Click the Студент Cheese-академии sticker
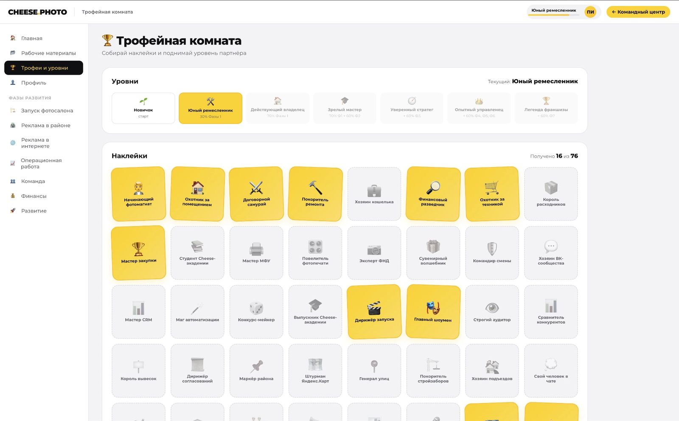 pos(197,253)
